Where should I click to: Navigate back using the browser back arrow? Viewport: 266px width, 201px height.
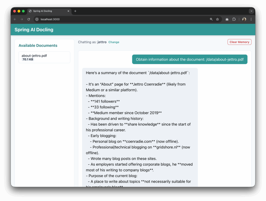click(15, 19)
